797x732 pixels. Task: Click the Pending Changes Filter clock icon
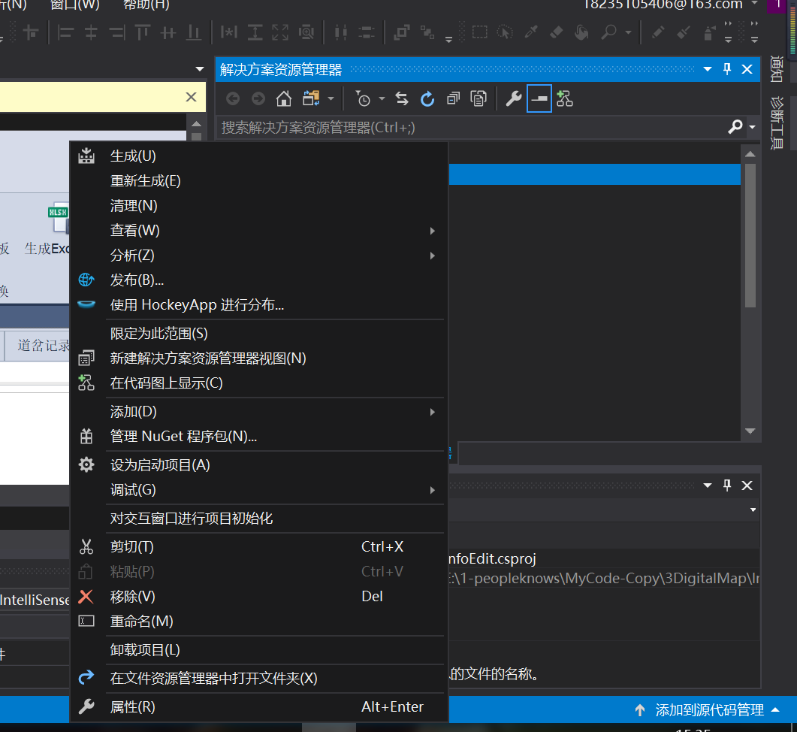coord(363,98)
